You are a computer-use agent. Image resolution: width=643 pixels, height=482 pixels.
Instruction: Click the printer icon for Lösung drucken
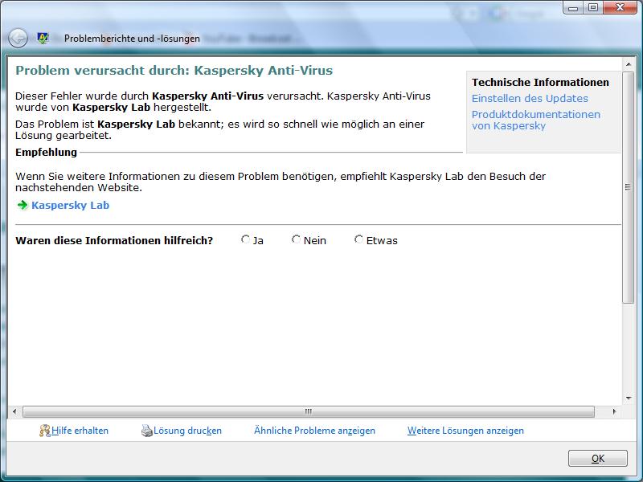pos(147,431)
